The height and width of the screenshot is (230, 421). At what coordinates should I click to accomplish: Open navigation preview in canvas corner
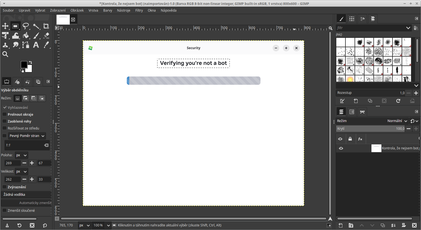coord(330,219)
